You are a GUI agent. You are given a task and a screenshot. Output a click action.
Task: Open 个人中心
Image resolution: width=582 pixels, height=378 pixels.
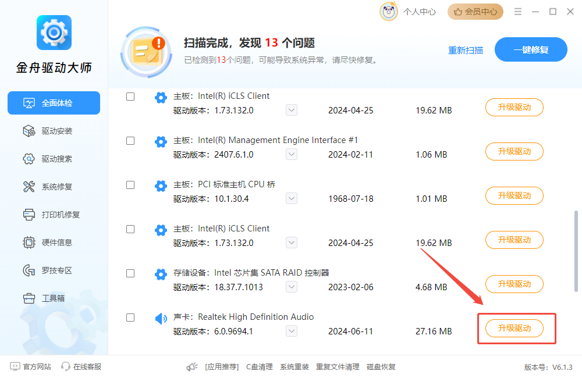(x=420, y=12)
